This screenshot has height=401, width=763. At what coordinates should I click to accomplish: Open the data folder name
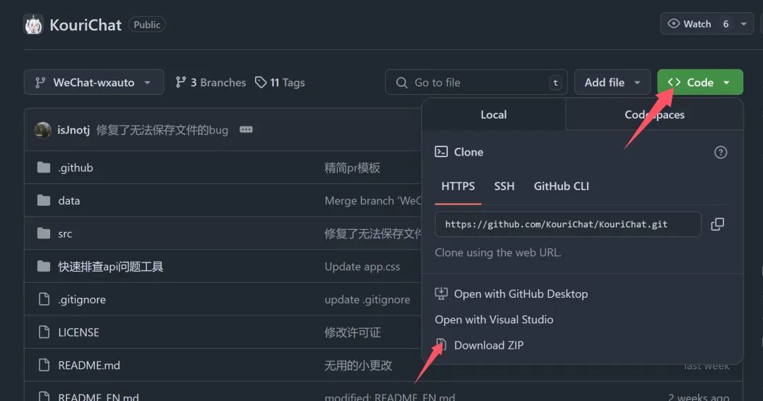point(69,201)
